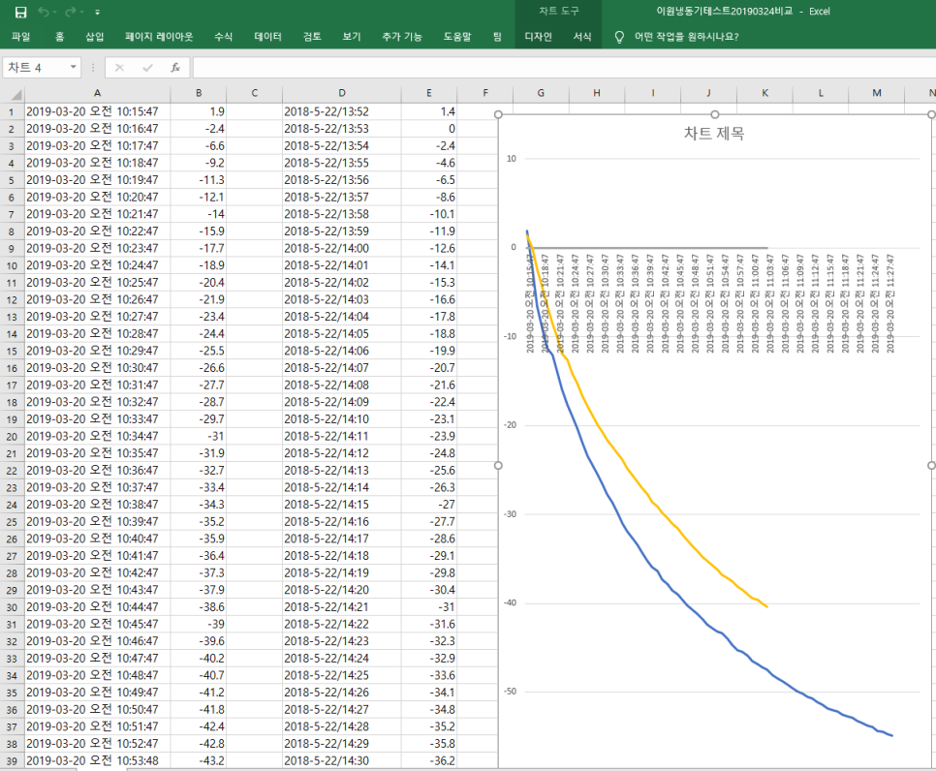Switch to the chart 디자인 tab
Viewport: 936px width, 771px height.
(x=538, y=37)
